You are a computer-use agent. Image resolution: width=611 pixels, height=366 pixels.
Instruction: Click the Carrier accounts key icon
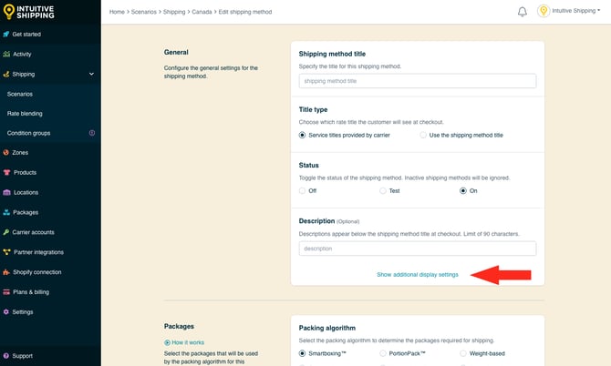click(5, 232)
